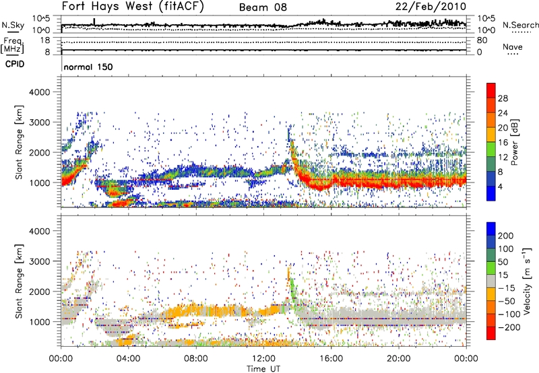Image resolution: width=539 pixels, height=373 pixels.
Task: Select the "4000" tick on velocity panel
Action: (39, 231)
